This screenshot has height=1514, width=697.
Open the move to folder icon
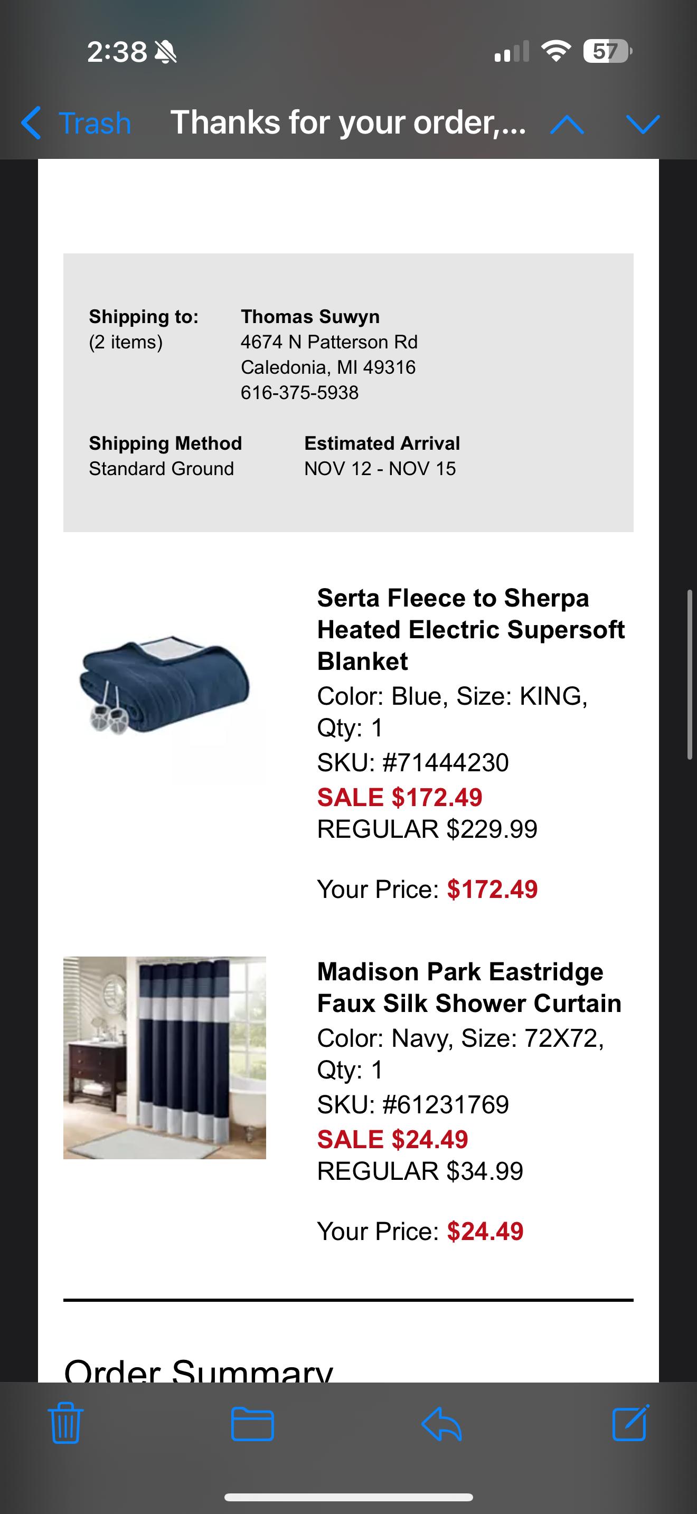(253, 1424)
